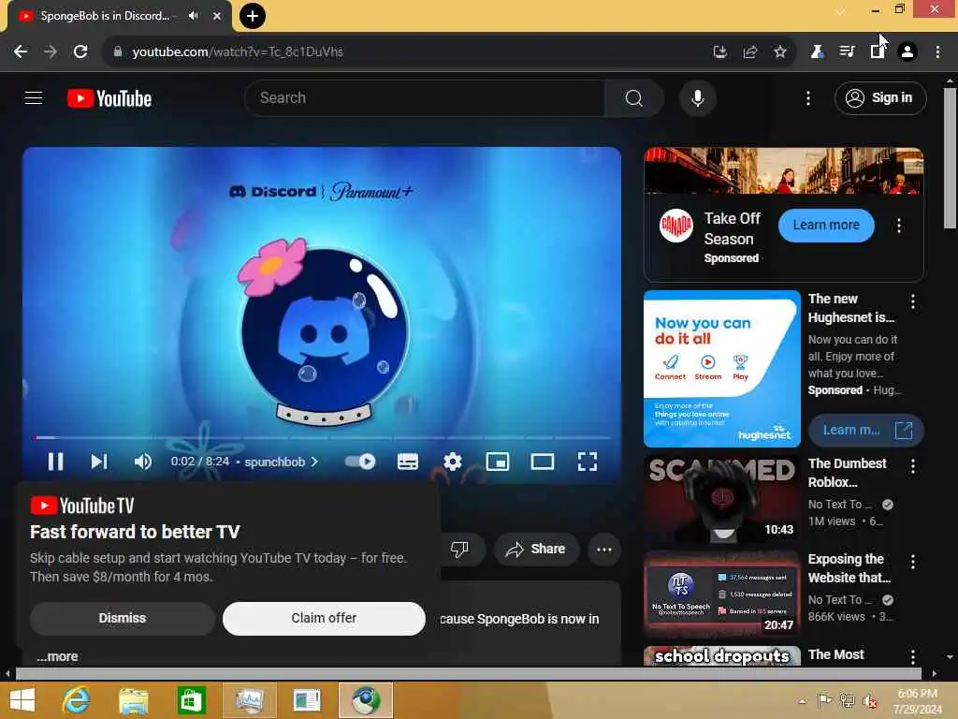Expand description with ...more
The width and height of the screenshot is (958, 719).
point(57,656)
